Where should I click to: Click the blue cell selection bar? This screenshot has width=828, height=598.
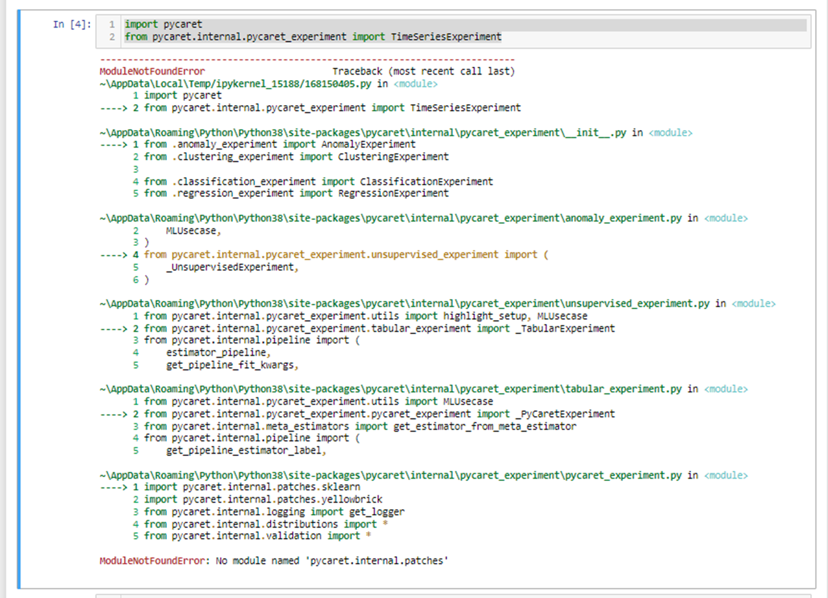click(20, 298)
